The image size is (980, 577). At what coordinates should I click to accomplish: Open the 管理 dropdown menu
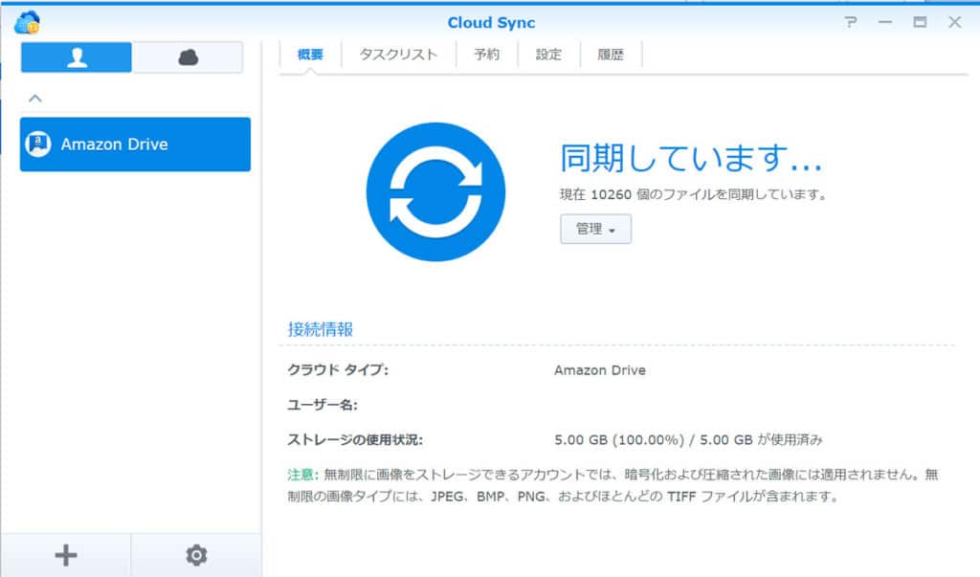click(595, 229)
